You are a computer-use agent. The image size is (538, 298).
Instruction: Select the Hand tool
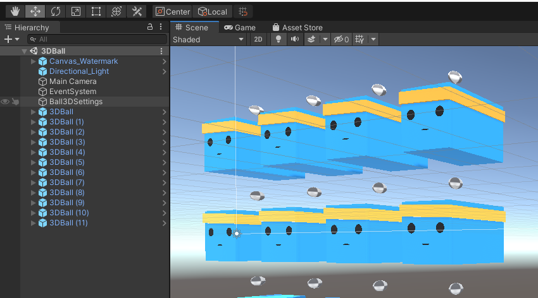[x=15, y=11]
